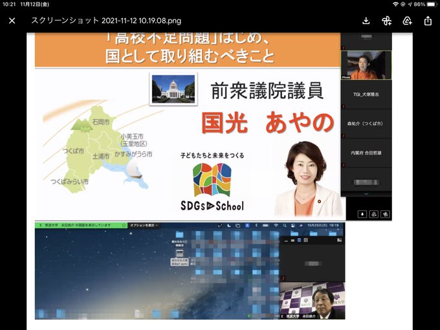Select the participant tile 内閣府 合田哲雄
Viewport: 440px width, 330px height.
366,153
